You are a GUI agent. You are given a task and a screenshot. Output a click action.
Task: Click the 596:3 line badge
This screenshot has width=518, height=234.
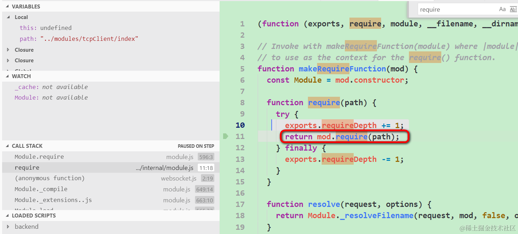point(206,157)
